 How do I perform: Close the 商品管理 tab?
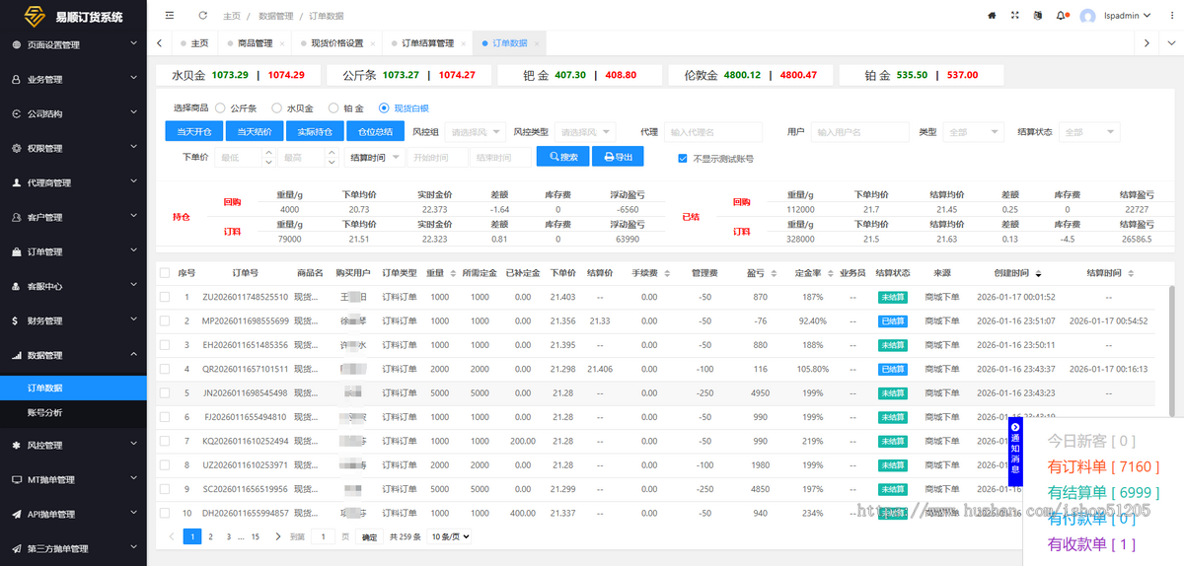(x=282, y=43)
